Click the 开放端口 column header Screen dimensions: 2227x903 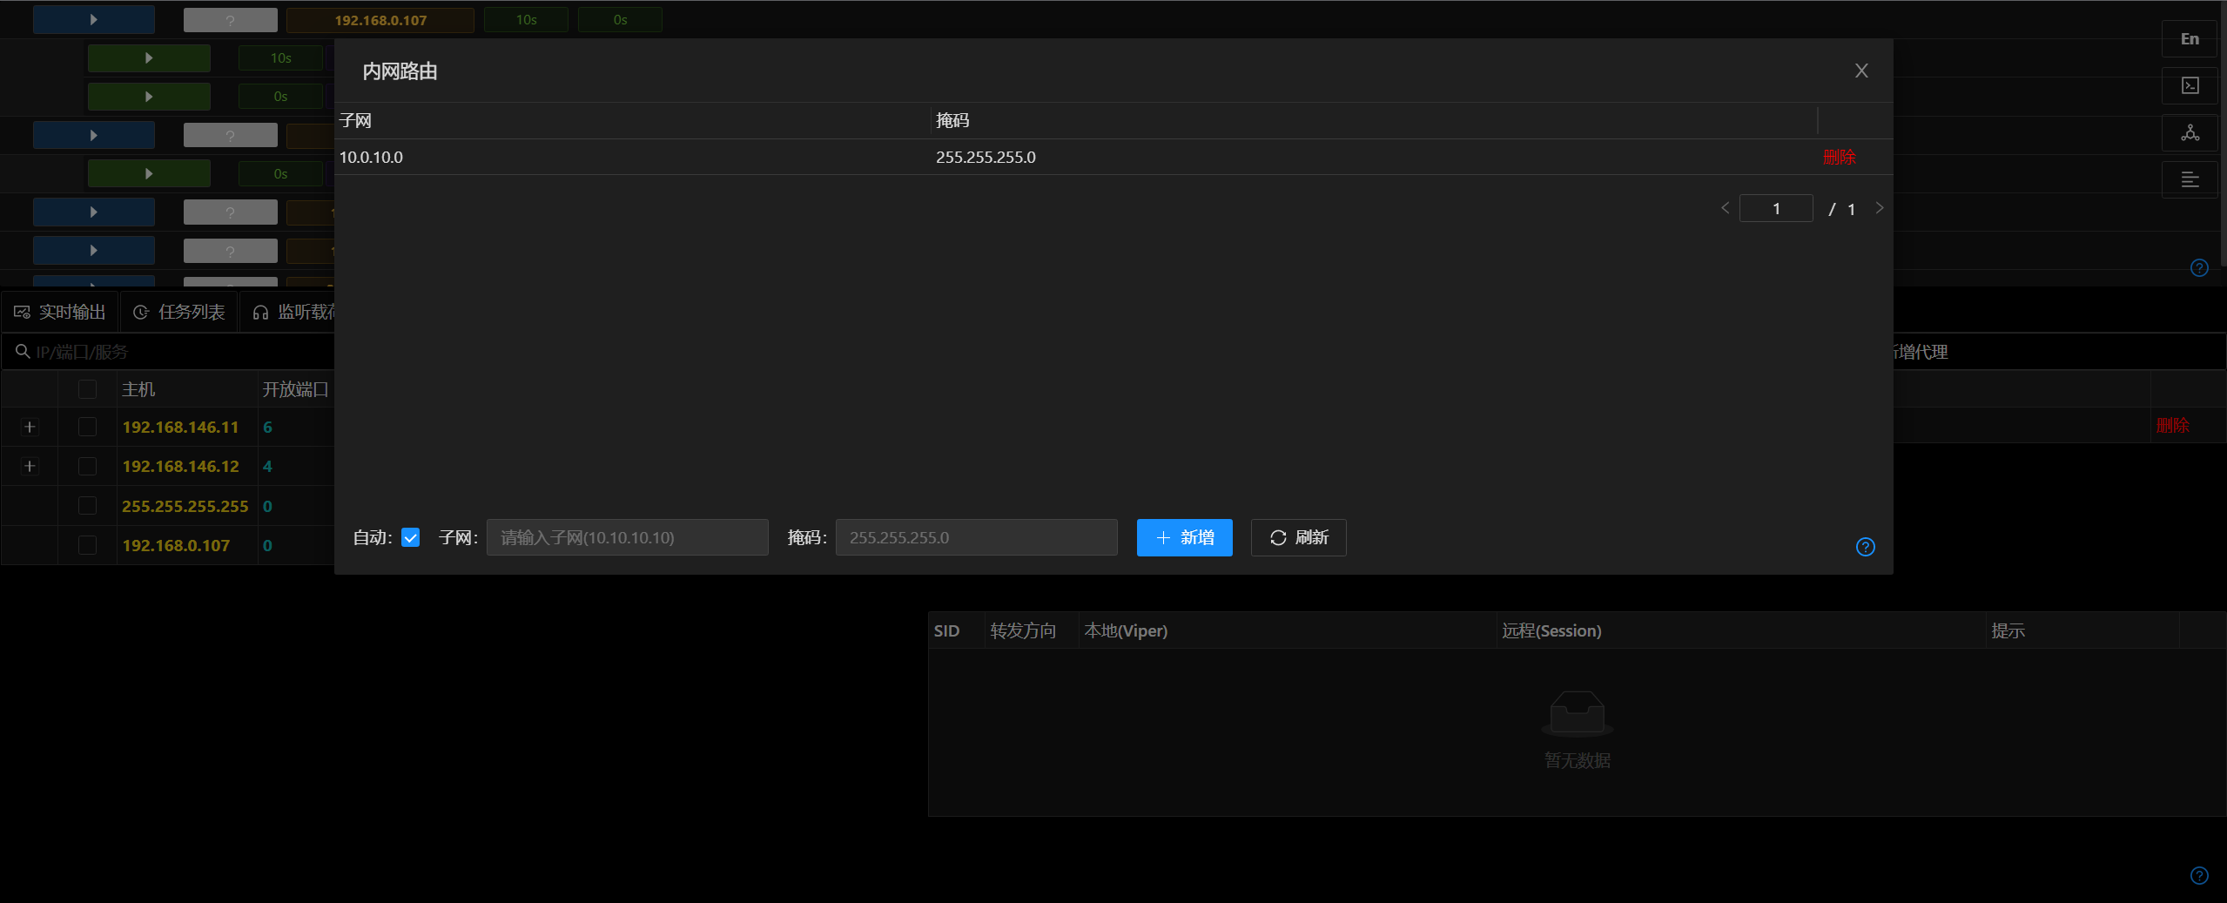296,389
